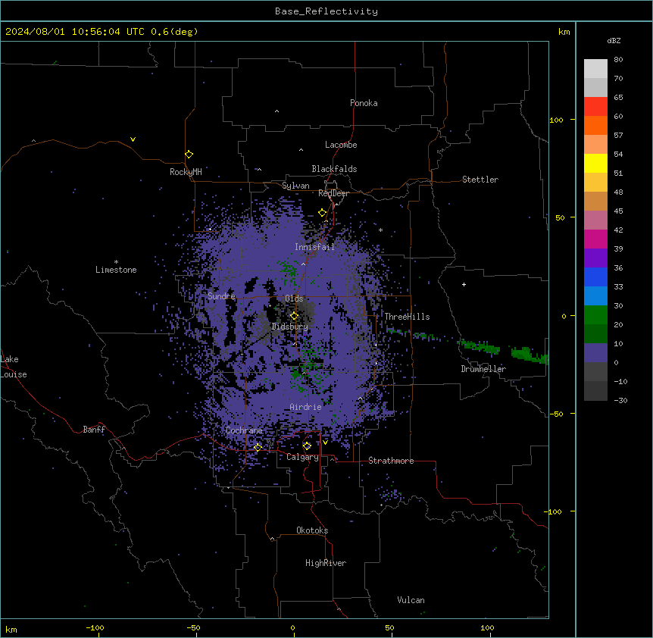Viewport: 653px width, 638px height.
Task: Select the ThreeHills label
Action: [407, 317]
